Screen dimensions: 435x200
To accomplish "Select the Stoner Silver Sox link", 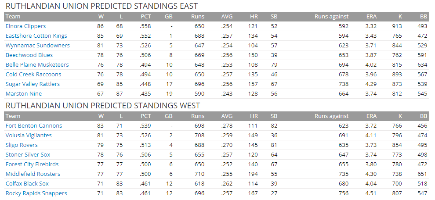I will (28, 155).
